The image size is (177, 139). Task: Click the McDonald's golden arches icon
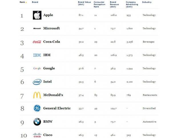click(37, 95)
